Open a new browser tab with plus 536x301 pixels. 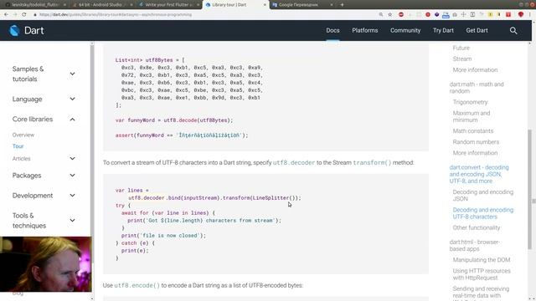342,5
